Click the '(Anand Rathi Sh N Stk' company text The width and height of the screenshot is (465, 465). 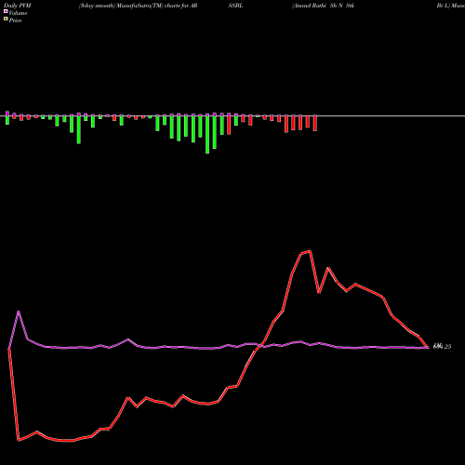(323, 6)
